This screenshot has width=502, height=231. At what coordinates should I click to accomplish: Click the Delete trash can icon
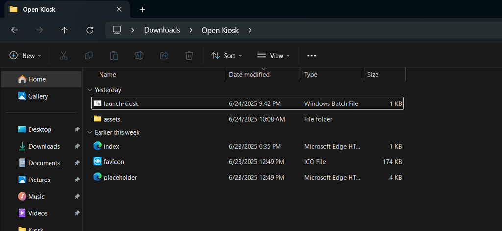189,56
